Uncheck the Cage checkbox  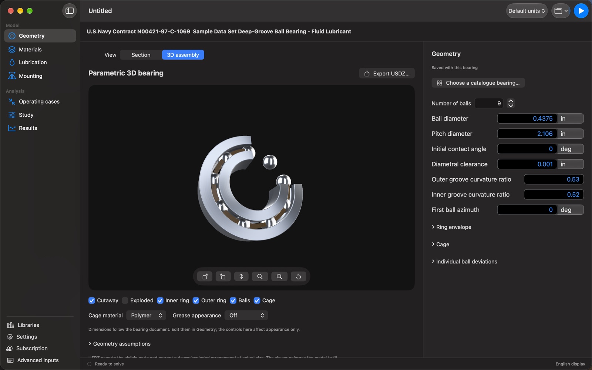257,300
